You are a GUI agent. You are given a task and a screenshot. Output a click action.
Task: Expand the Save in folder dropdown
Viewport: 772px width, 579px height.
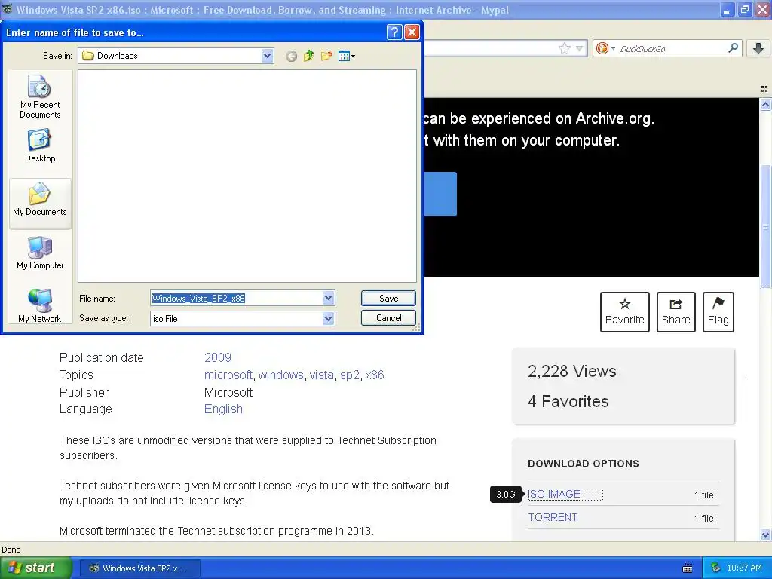[x=267, y=56]
